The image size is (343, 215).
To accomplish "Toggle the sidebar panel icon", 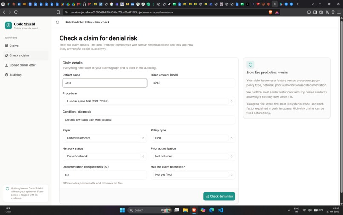I will (x=57, y=22).
